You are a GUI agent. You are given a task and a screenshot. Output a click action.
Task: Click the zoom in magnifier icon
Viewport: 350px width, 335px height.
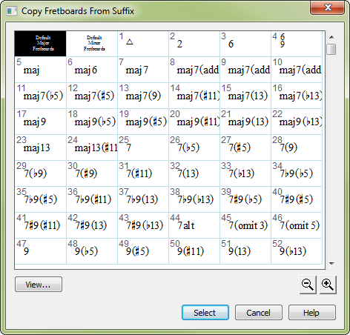pos(328,285)
